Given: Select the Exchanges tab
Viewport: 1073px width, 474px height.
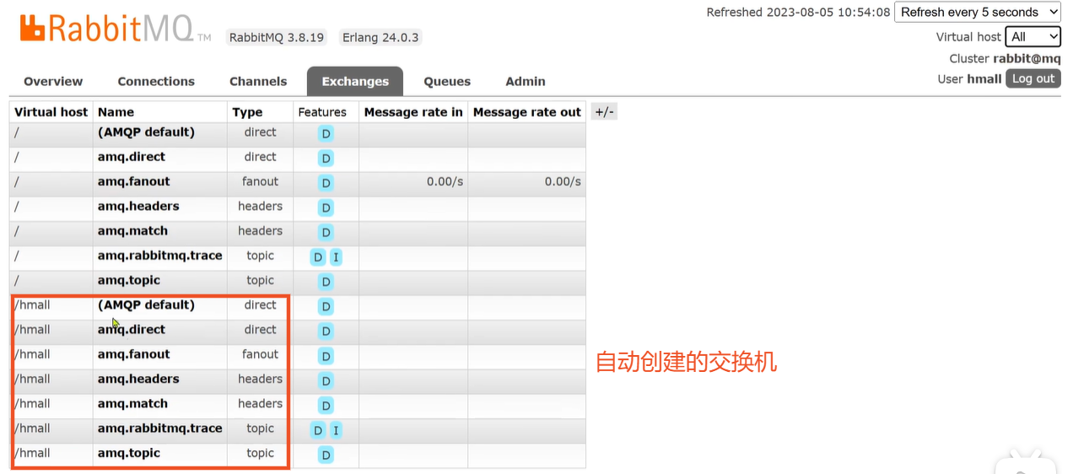Looking at the screenshot, I should pyautogui.click(x=355, y=81).
